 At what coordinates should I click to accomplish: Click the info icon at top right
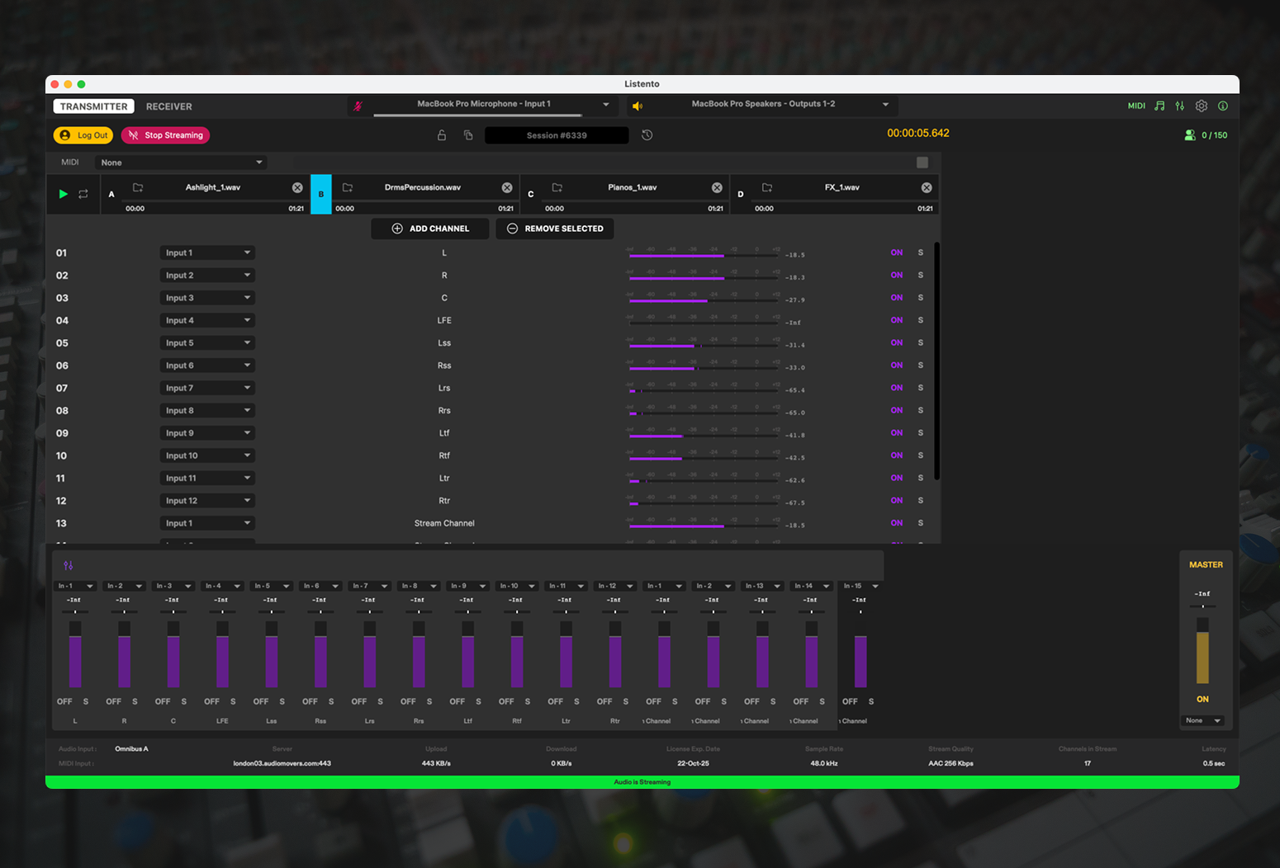1223,106
